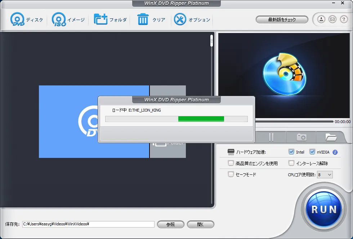Click ロード中 E:THE_LION_KING text
Screen dimensions: 353x239
137,110
